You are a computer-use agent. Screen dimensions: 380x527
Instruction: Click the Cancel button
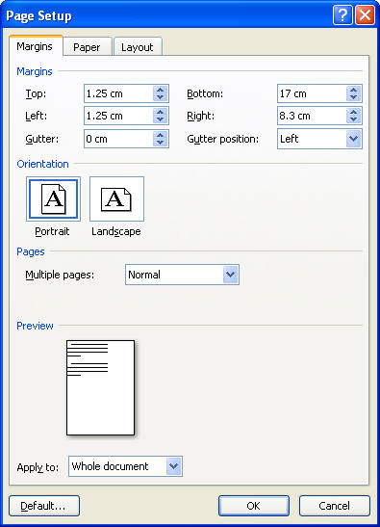pos(335,506)
